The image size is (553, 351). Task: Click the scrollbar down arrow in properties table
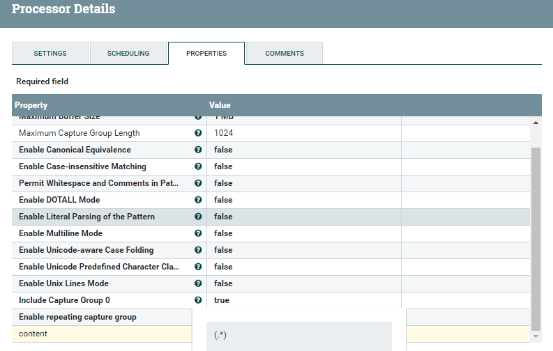(x=536, y=336)
